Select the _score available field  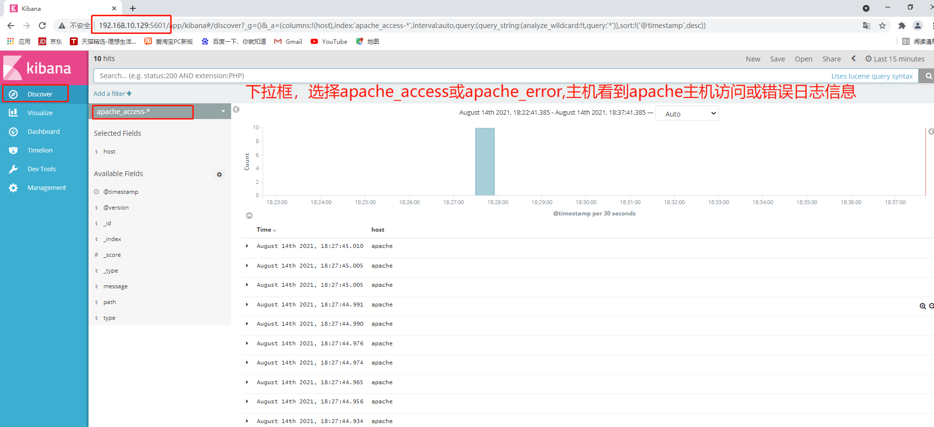[x=112, y=255]
